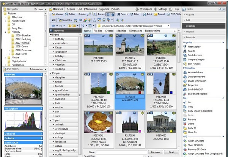Collapse the Events keyword group
This screenshot has width=228, height=157.
click(51, 35)
